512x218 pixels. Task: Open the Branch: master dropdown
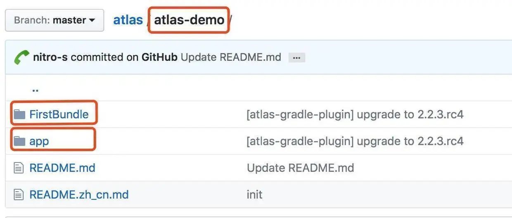[55, 20]
